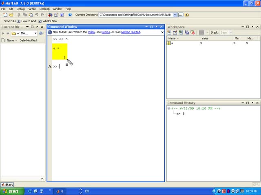The height and width of the screenshot is (195, 261).
Task: Collapse the 6/22/09 session in Command History
Action: [169, 108]
